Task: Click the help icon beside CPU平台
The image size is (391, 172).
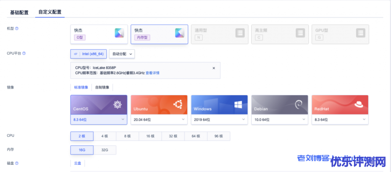Action: point(24,54)
